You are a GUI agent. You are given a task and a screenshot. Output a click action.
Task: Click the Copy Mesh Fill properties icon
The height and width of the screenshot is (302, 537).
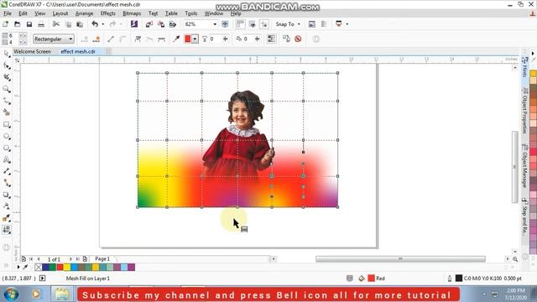286,39
